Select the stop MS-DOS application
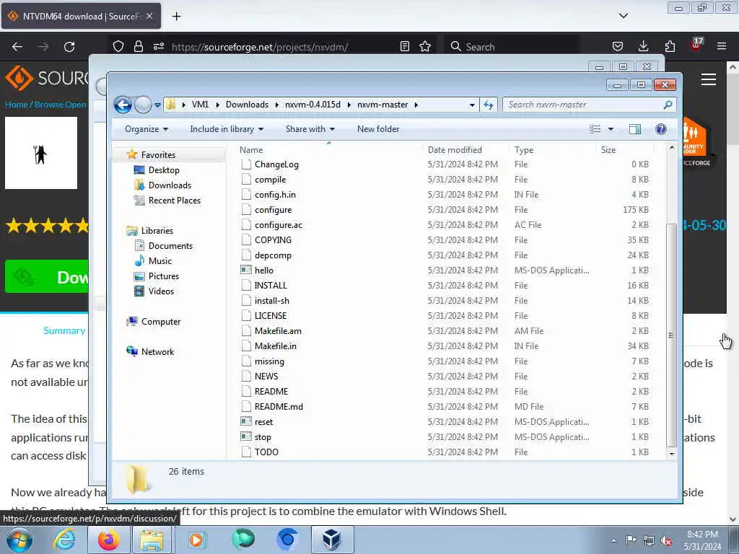Viewport: 739px width, 554px height. (x=263, y=436)
